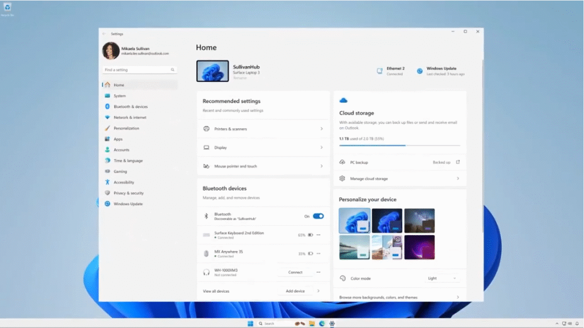Click the Bluetooth symbol icon
The width and height of the screenshot is (584, 328).
[206, 216]
